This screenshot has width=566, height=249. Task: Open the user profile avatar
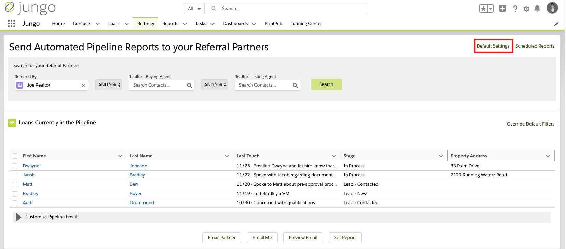(552, 8)
